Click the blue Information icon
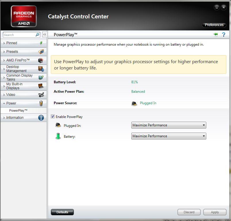 pyautogui.click(x=41, y=118)
